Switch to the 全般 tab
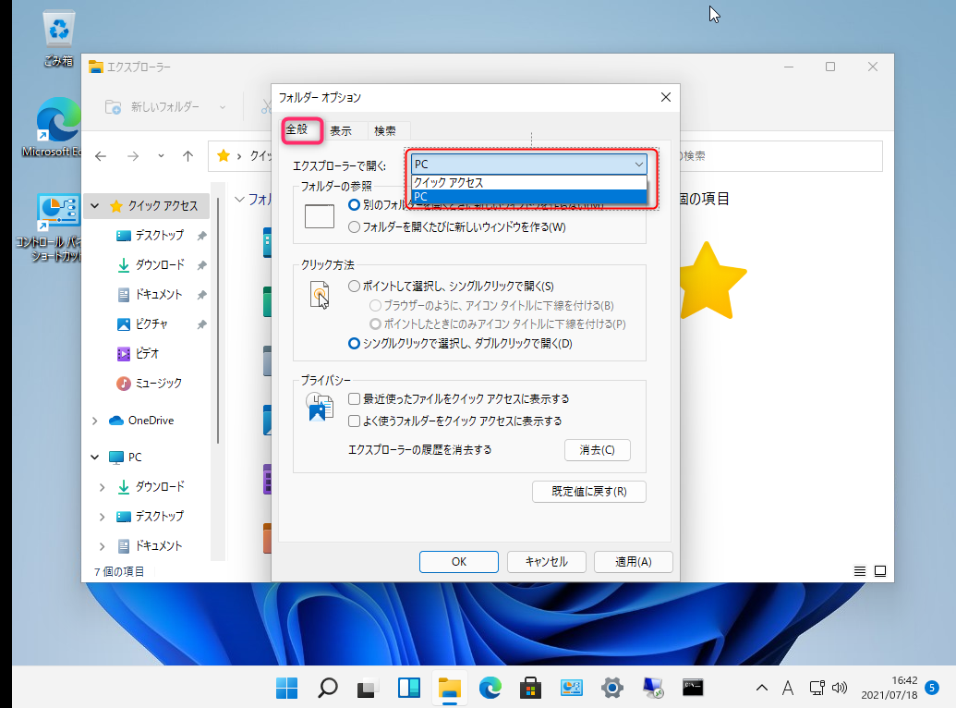 [x=297, y=129]
